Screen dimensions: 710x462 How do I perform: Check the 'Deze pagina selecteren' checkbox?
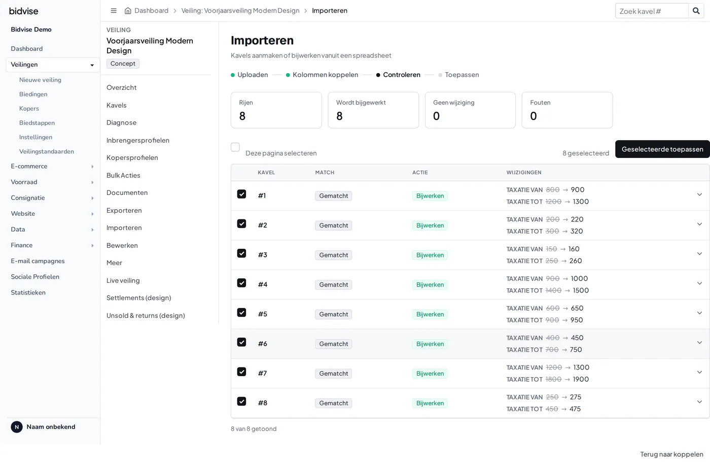(235, 147)
